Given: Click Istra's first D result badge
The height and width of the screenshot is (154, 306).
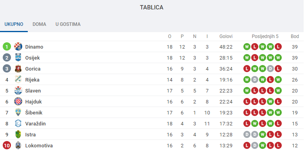Looking at the screenshot, I should (x=247, y=134).
